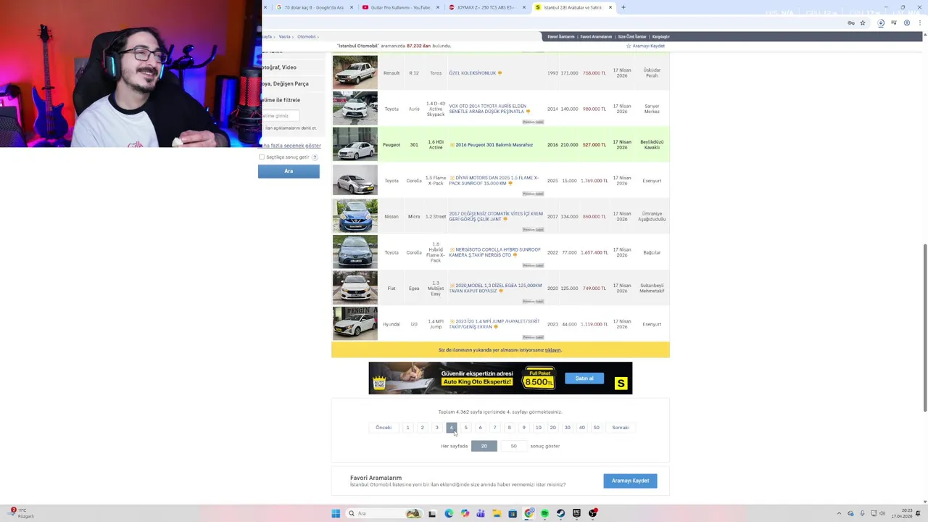Click the taskbar search box labeled Ara

(x=384, y=513)
